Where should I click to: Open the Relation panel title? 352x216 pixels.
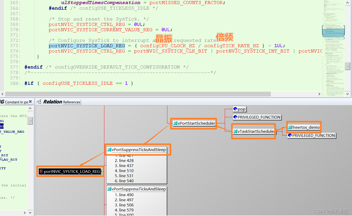tap(53, 102)
